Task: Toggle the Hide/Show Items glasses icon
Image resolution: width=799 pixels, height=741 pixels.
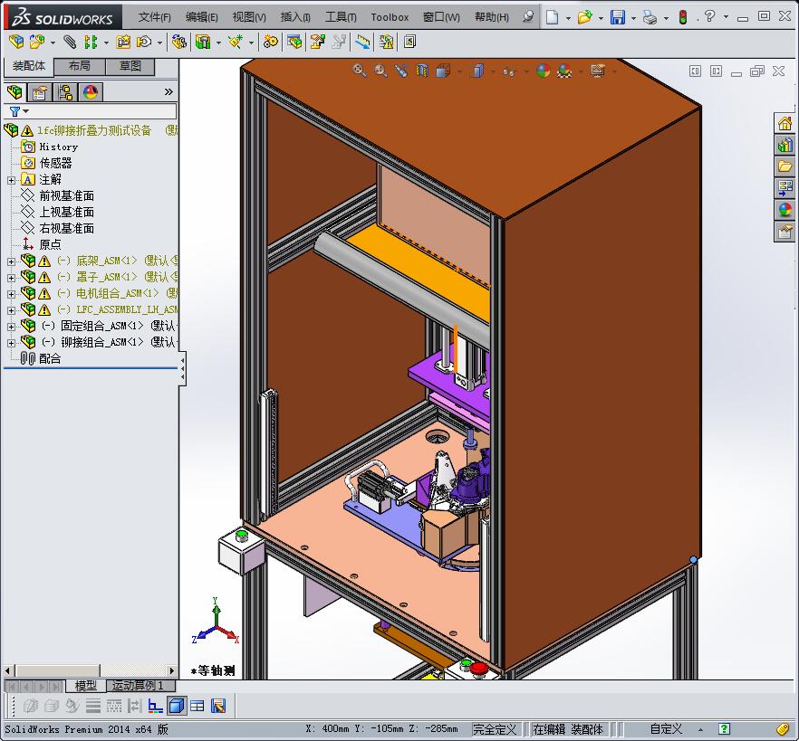Action: 509,71
